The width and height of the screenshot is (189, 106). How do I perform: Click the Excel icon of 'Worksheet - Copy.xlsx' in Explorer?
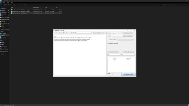(12, 11)
